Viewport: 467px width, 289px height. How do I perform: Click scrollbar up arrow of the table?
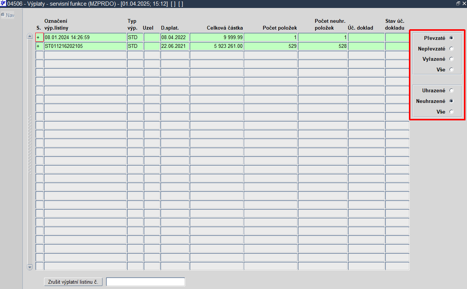coord(30,36)
